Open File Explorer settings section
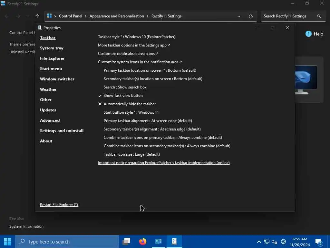330x248 pixels. 52,58
